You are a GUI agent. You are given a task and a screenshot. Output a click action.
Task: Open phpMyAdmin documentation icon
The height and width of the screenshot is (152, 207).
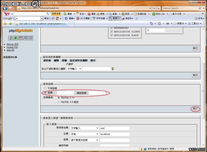point(26,38)
